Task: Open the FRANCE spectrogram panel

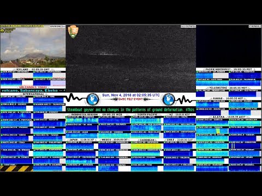Action: [x=16, y=130]
